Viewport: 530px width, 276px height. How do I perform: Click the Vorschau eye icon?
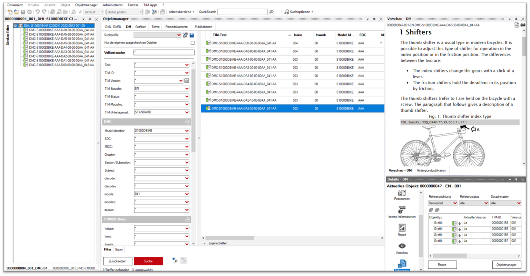[x=402, y=246]
